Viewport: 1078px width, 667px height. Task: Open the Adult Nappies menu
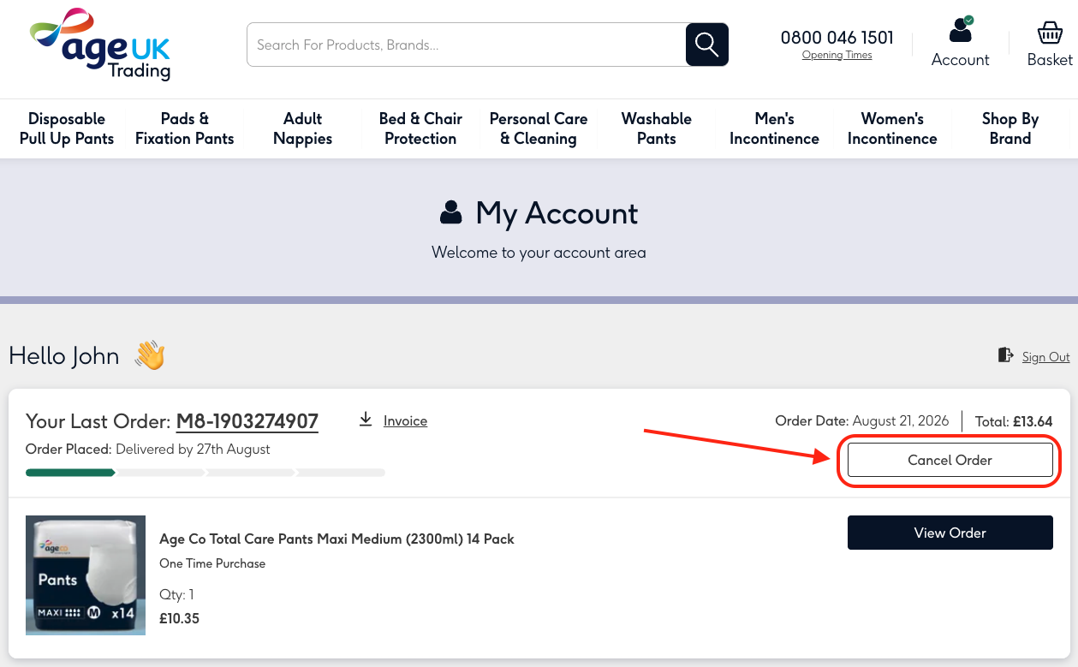(302, 128)
